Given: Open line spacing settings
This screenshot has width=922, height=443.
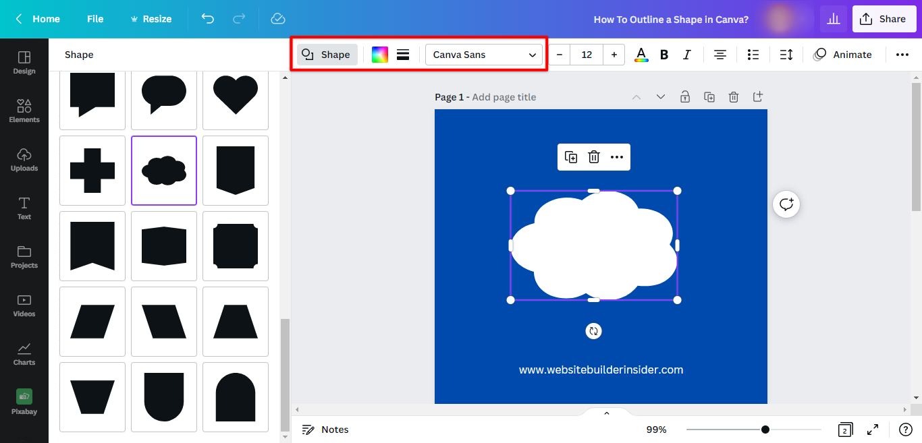Looking at the screenshot, I should [x=786, y=55].
